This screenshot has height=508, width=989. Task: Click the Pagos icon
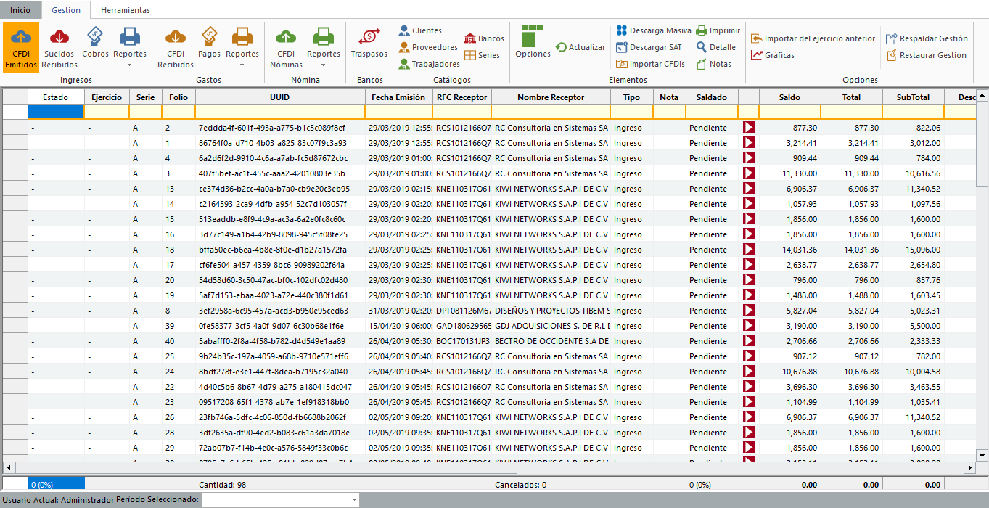click(x=209, y=44)
